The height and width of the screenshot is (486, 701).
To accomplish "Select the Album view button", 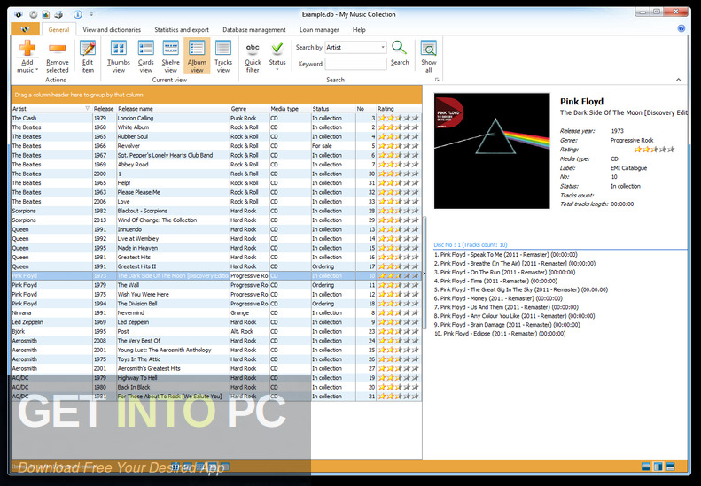I will (197, 57).
